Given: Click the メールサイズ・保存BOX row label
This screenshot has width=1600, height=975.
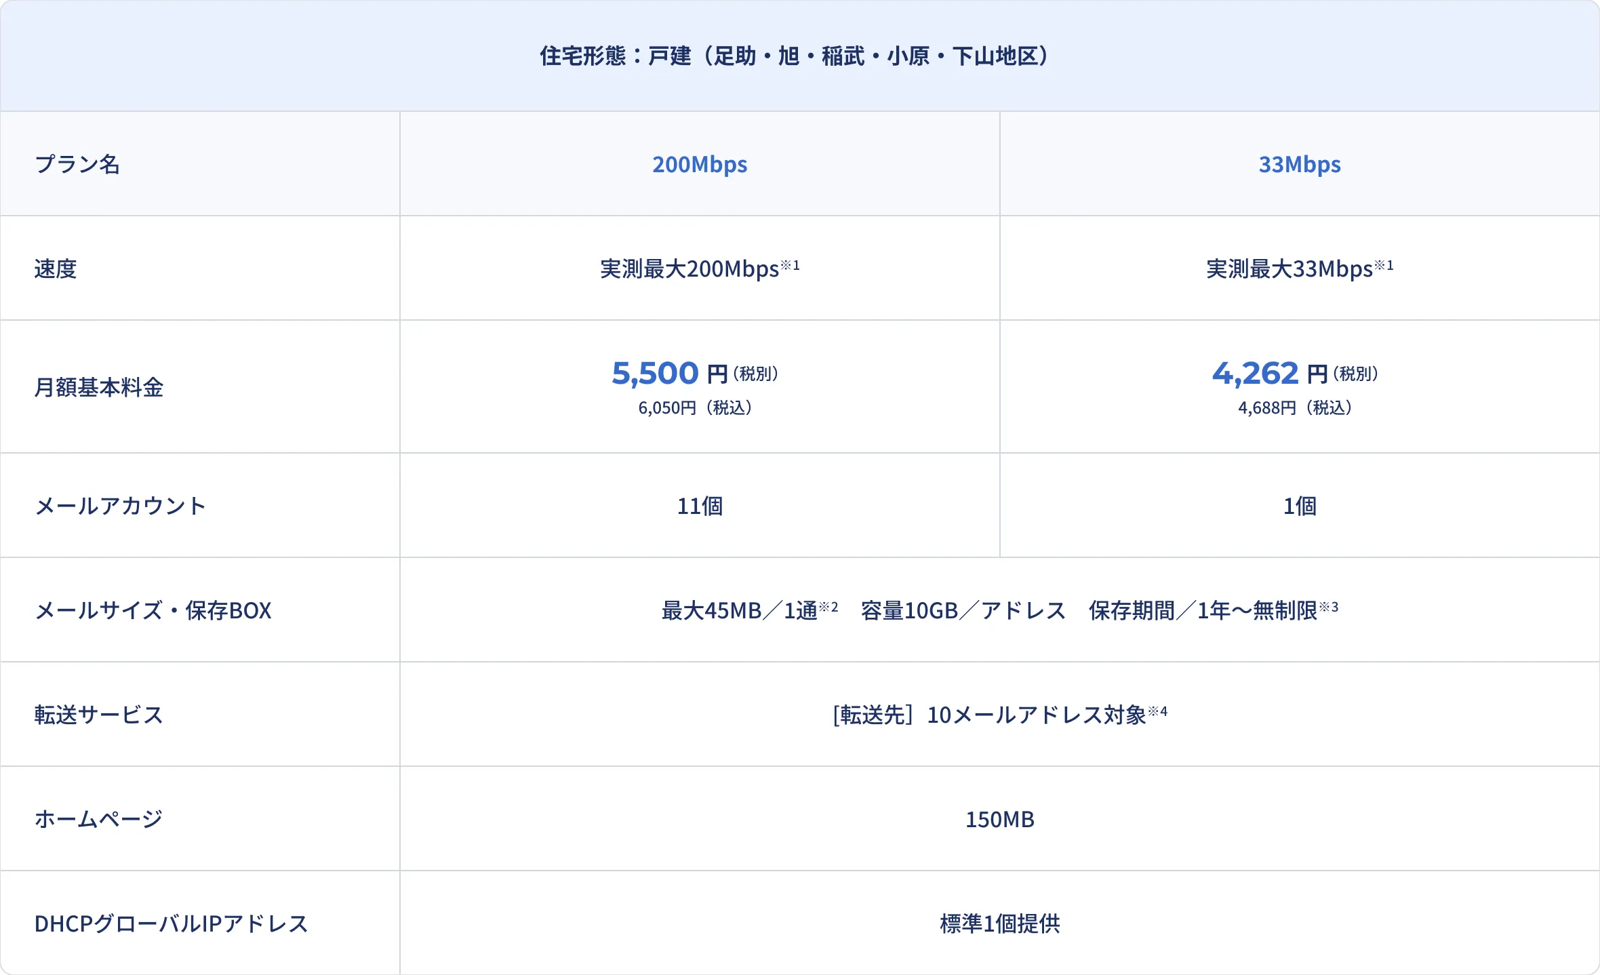Looking at the screenshot, I should pos(153,610).
